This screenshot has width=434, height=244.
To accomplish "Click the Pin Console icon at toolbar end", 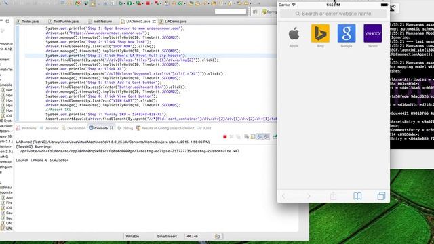I will (x=275, y=137).
